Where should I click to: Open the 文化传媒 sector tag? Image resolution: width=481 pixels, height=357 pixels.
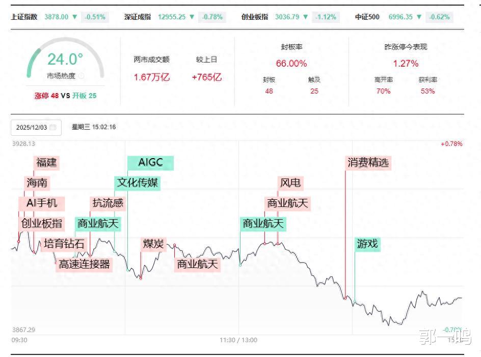(x=138, y=183)
